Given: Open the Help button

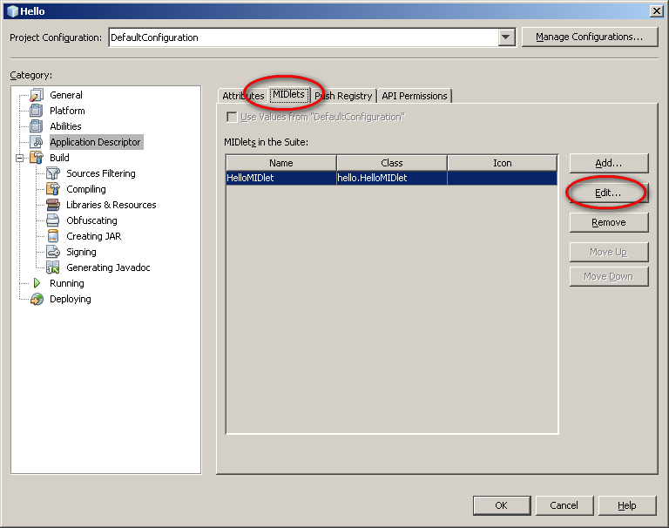Looking at the screenshot, I should click(x=627, y=505).
